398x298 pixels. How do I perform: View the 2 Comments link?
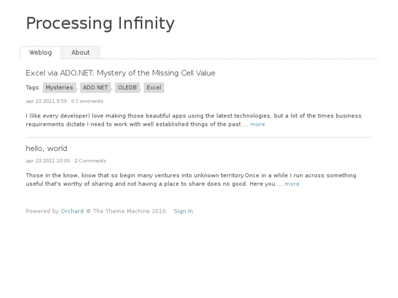pyautogui.click(x=90, y=161)
